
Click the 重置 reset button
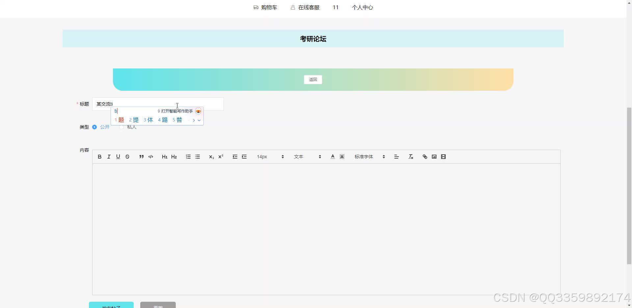[x=158, y=305]
